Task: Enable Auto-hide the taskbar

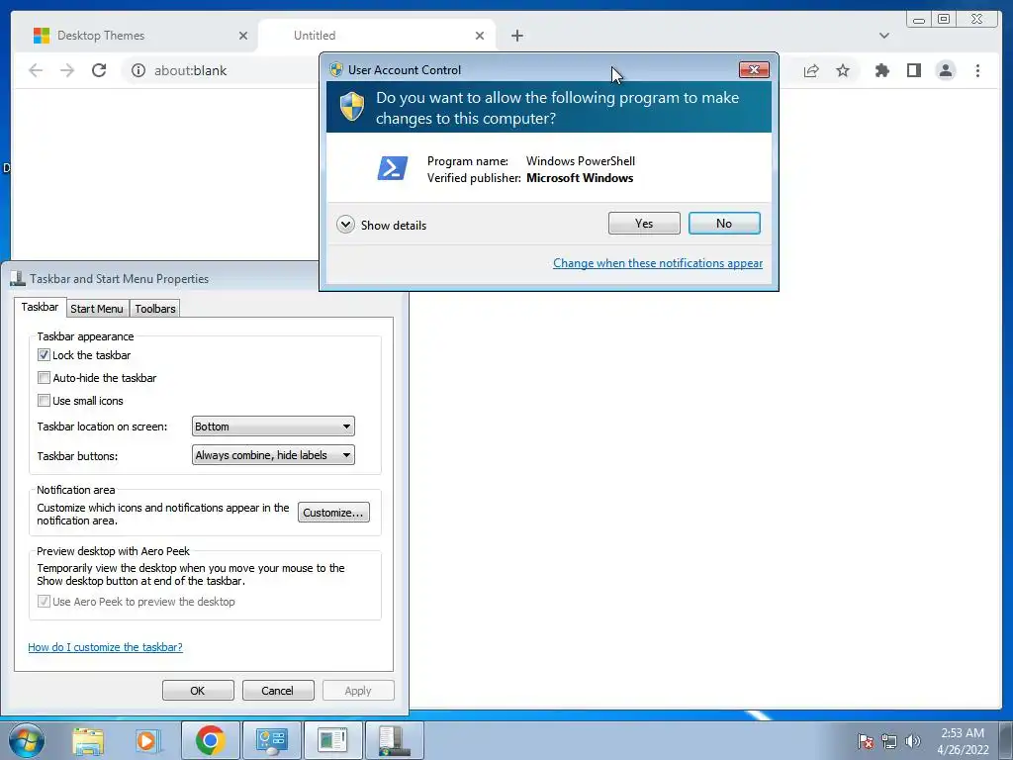Action: [x=44, y=377]
